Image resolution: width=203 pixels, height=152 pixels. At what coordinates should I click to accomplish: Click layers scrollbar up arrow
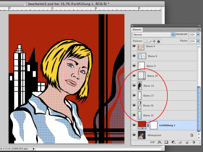199,134
